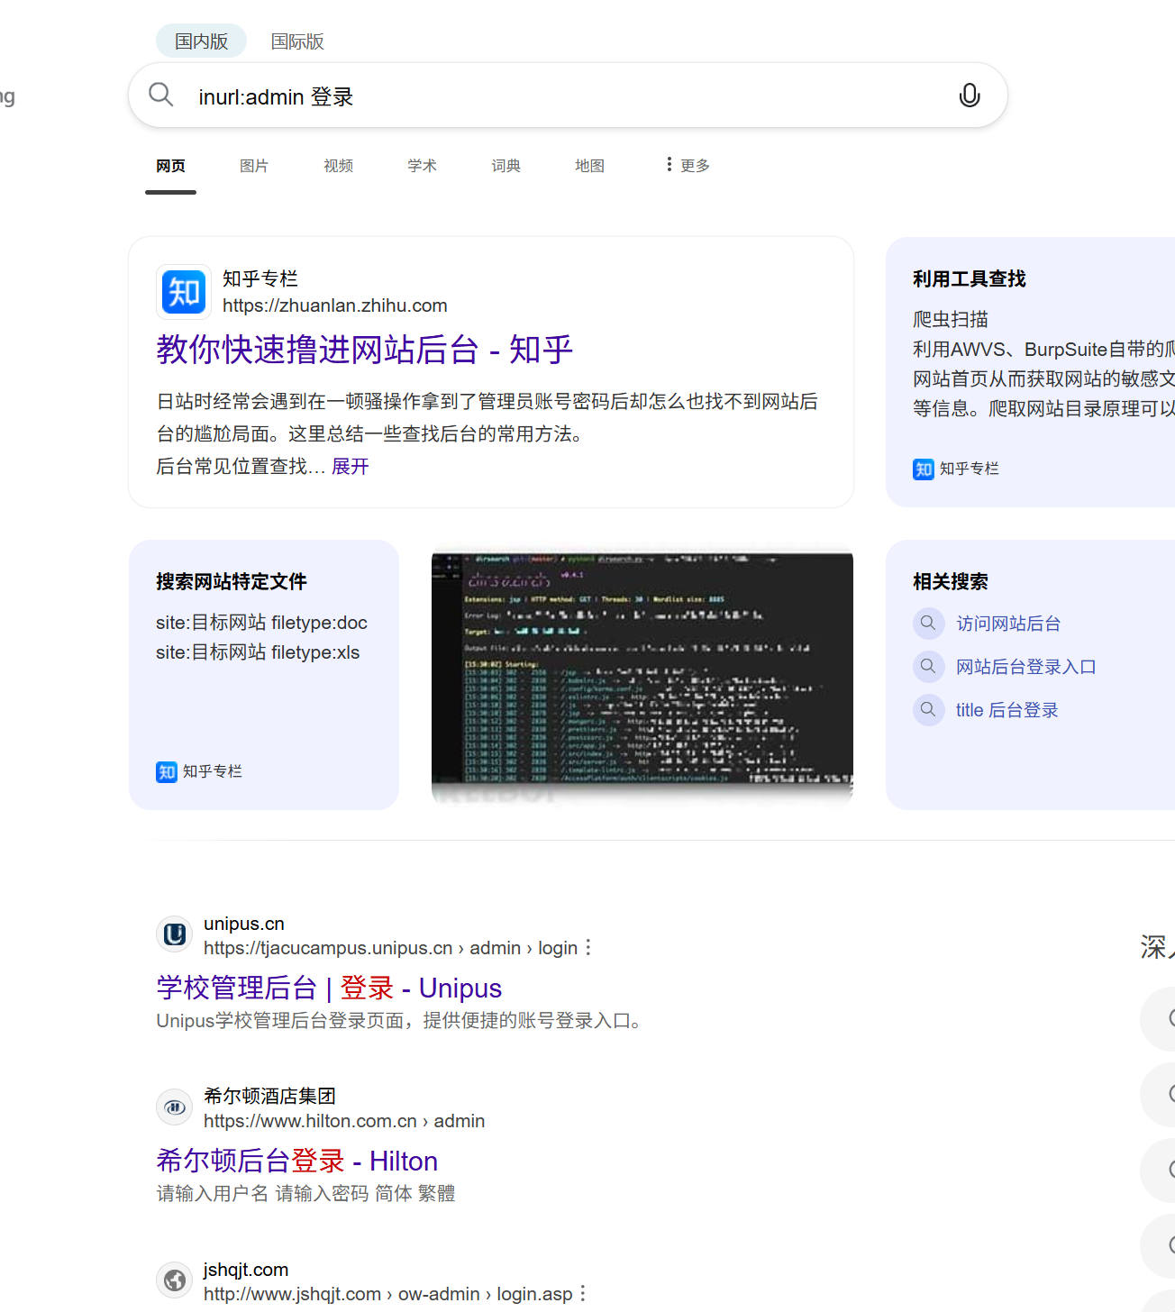Select the 网页 tab
This screenshot has width=1175, height=1312.
point(170,166)
